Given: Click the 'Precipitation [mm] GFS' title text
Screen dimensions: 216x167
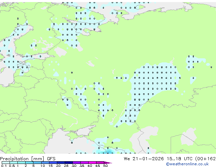Looking at the screenshot, I should coord(28,159).
